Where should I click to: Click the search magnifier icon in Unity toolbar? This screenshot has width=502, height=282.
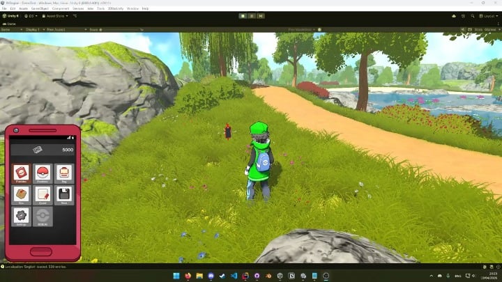[473, 16]
